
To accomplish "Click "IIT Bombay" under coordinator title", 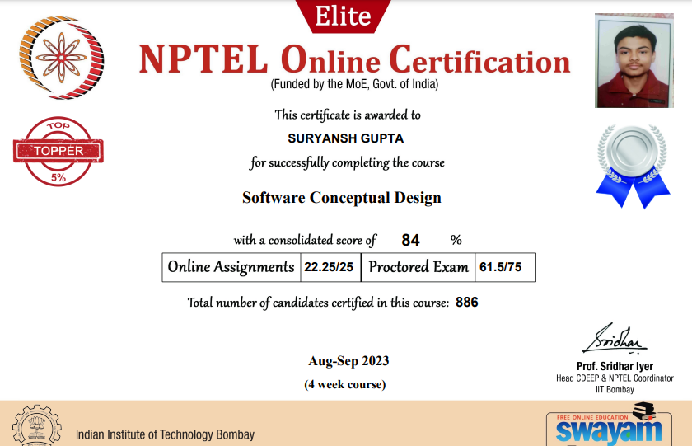I will [615, 389].
